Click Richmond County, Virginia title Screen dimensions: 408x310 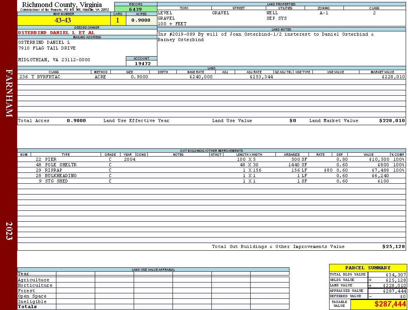coord(62,5)
